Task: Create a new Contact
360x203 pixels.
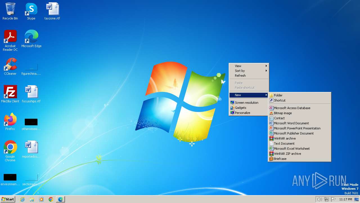Action: tap(300, 118)
